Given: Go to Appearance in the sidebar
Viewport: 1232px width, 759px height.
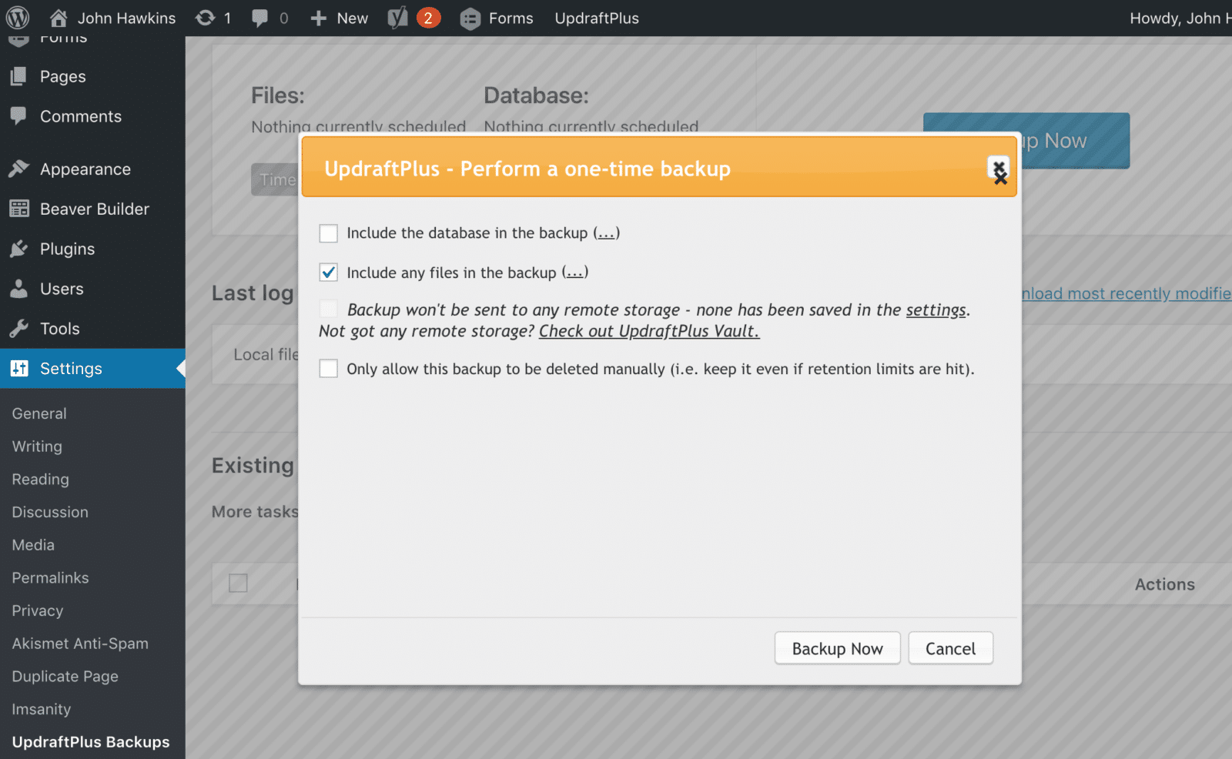Looking at the screenshot, I should 85,169.
